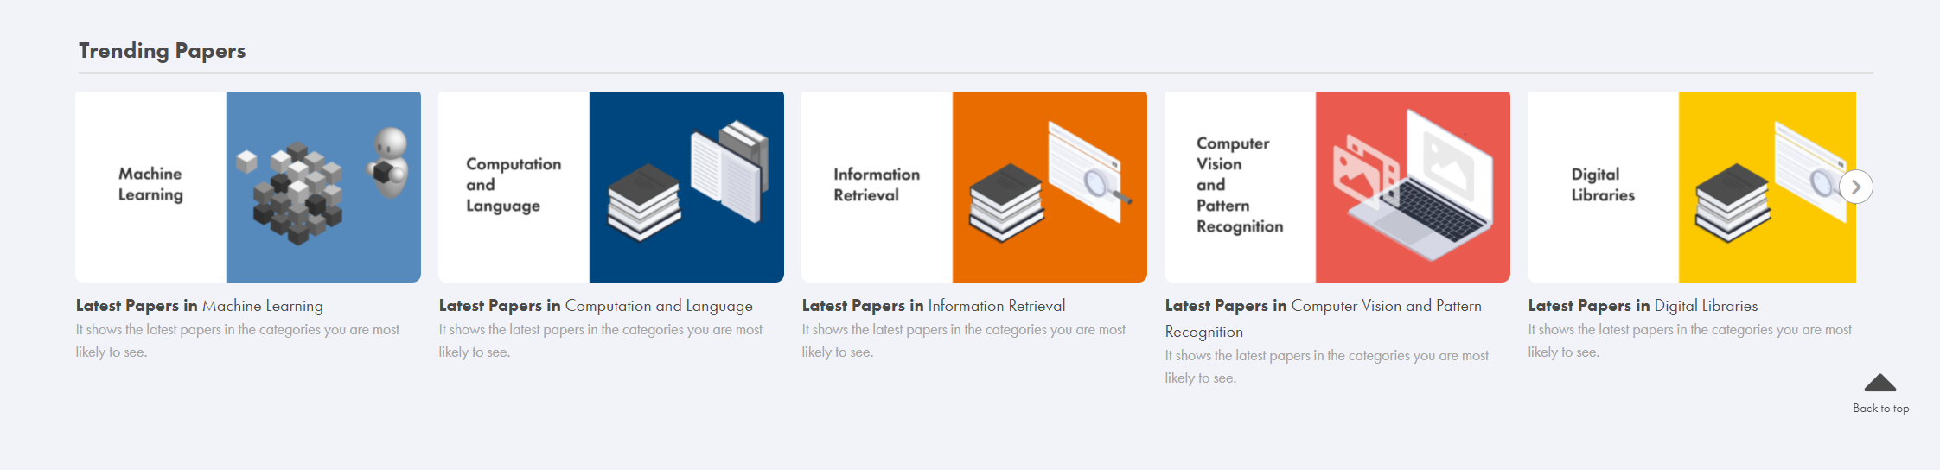This screenshot has width=1940, height=470.
Task: Open the Machine Learning card thumbnail
Action: click(x=248, y=187)
